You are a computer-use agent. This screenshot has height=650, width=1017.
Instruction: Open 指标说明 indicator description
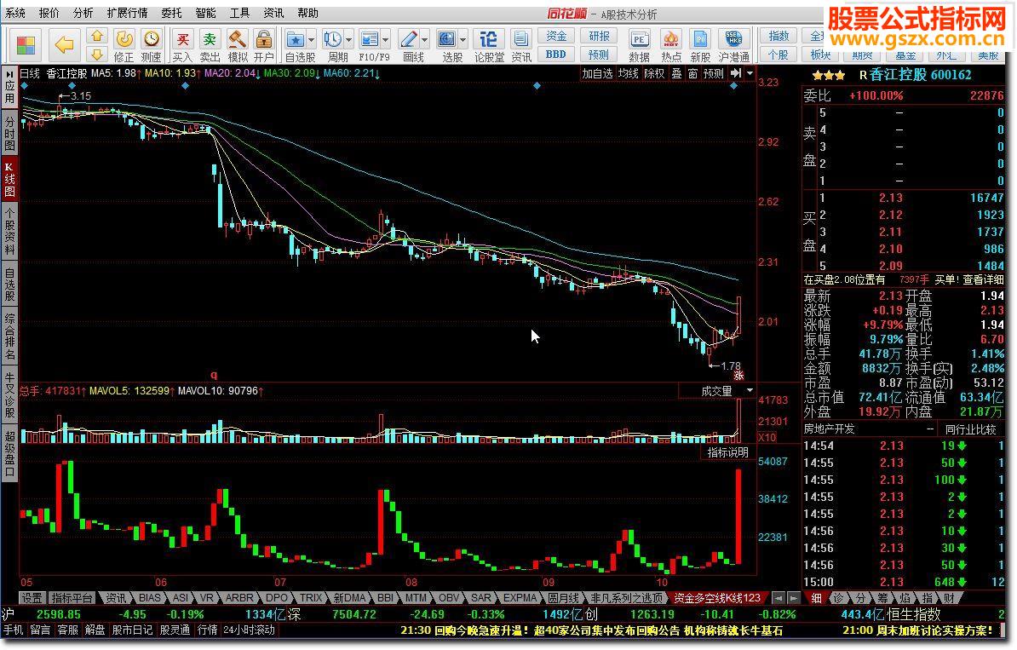click(x=727, y=452)
